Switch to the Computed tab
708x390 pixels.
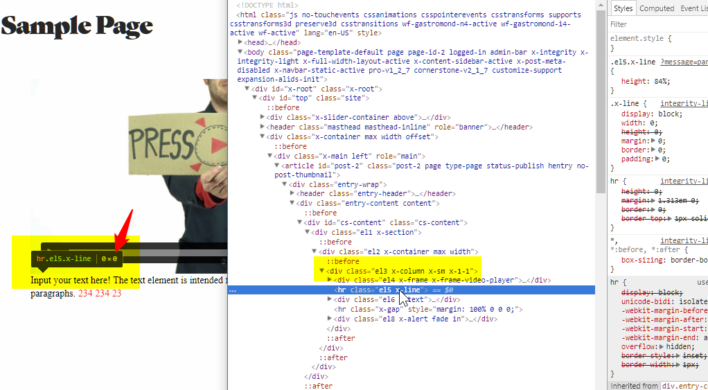656,8
